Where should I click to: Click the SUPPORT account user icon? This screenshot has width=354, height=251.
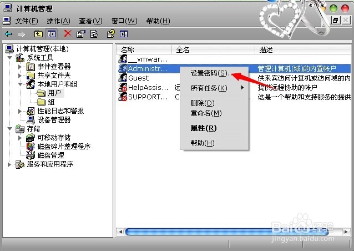pyautogui.click(x=123, y=97)
